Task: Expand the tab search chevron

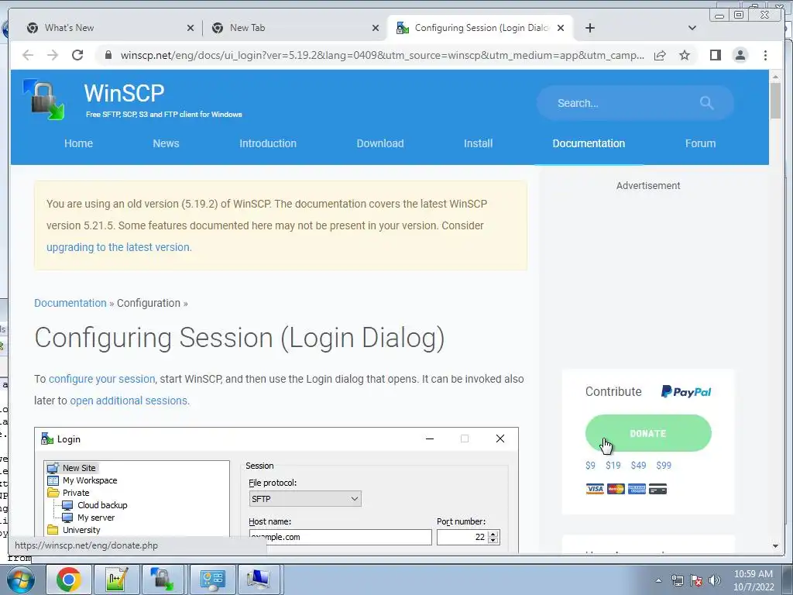Action: tap(692, 28)
